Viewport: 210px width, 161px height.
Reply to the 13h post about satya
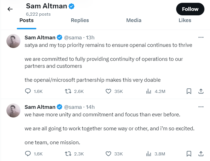28,91
